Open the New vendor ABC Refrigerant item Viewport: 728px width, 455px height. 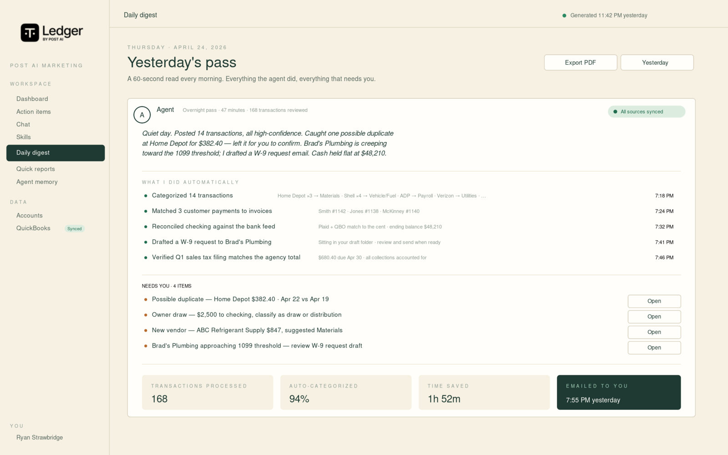[654, 332]
